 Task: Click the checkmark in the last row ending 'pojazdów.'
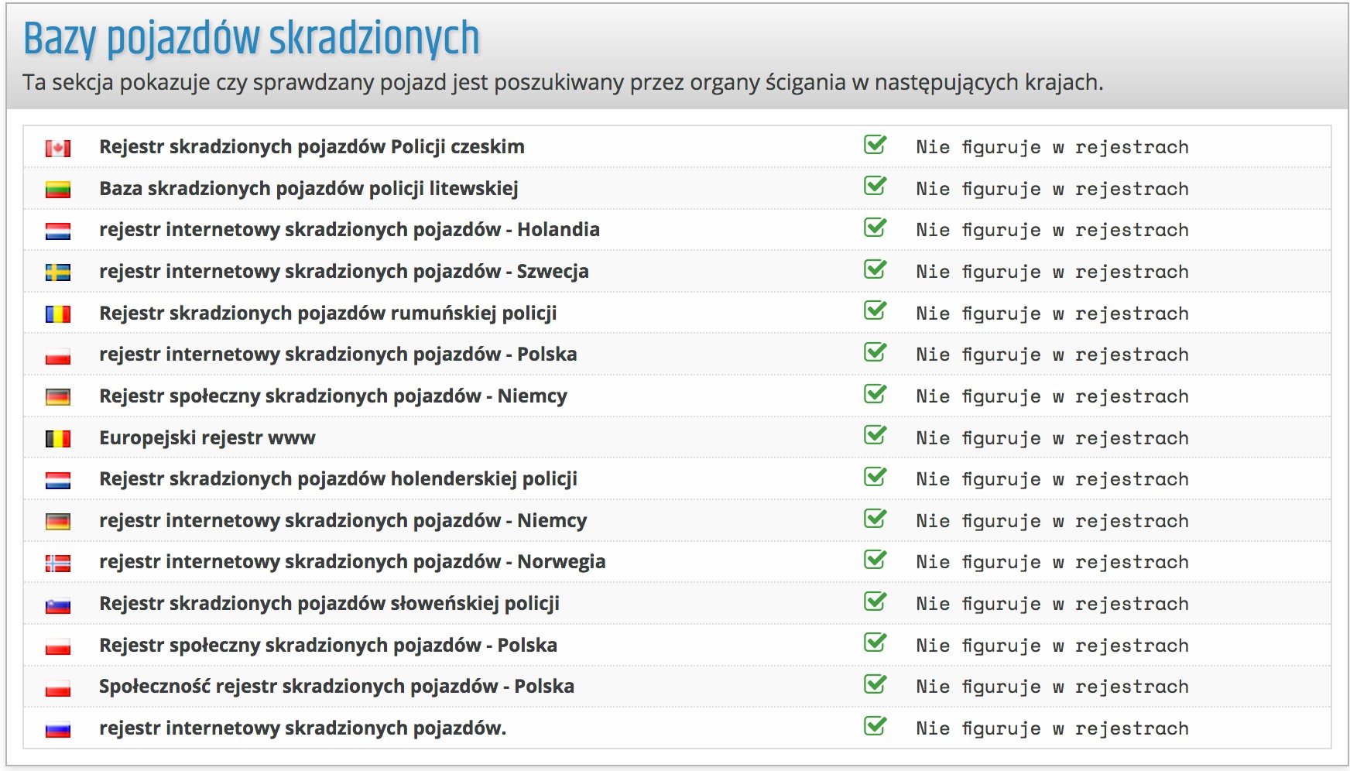pyautogui.click(x=875, y=726)
